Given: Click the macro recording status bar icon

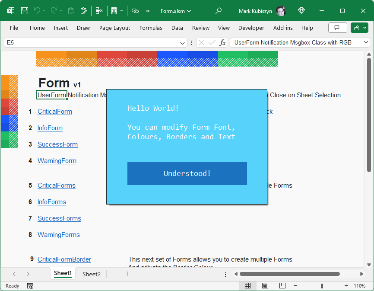Looking at the screenshot, I should [x=30, y=286].
